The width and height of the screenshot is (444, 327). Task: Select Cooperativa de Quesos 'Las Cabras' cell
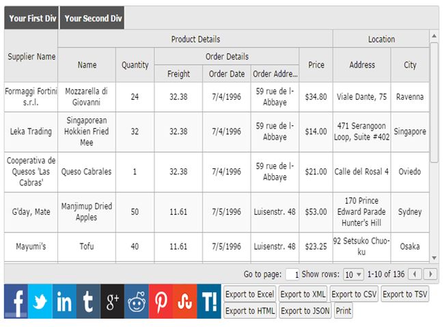31,172
